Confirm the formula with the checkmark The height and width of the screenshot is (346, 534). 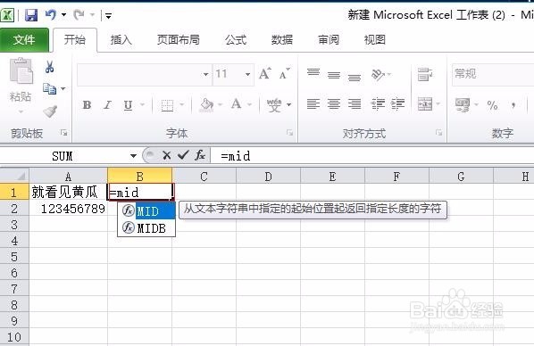[x=183, y=155]
